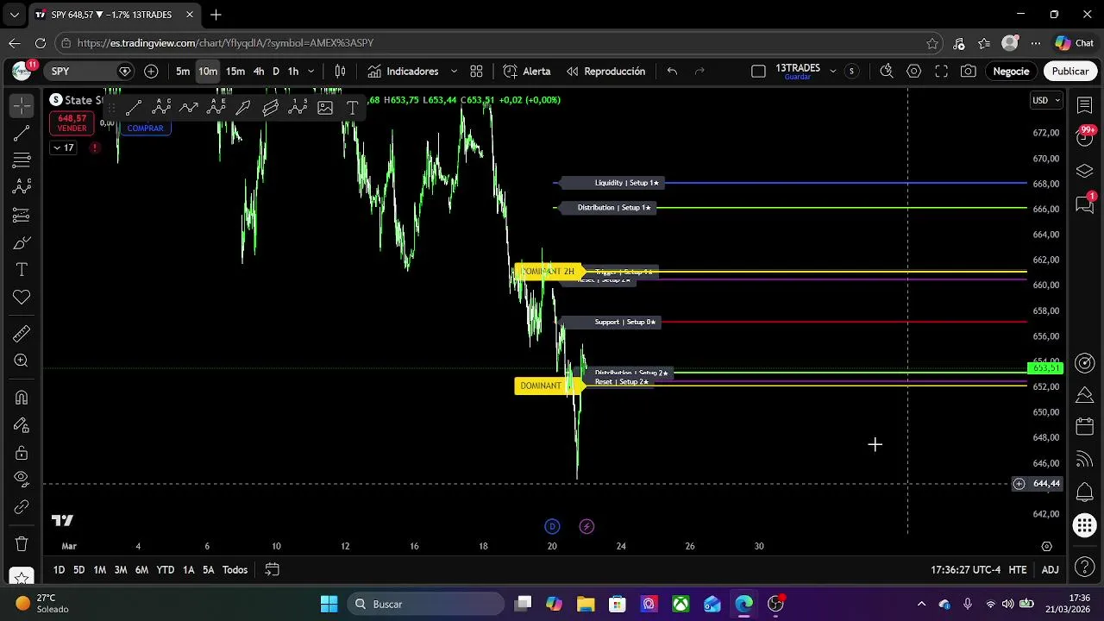
Task: Click the 648,57 VENDER sell button
Action: tap(72, 123)
